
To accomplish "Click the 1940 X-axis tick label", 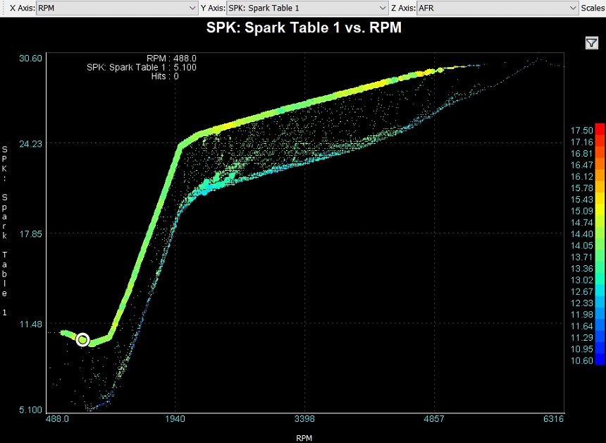I will (175, 420).
